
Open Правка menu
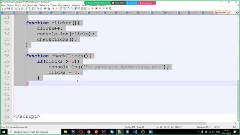10,5
